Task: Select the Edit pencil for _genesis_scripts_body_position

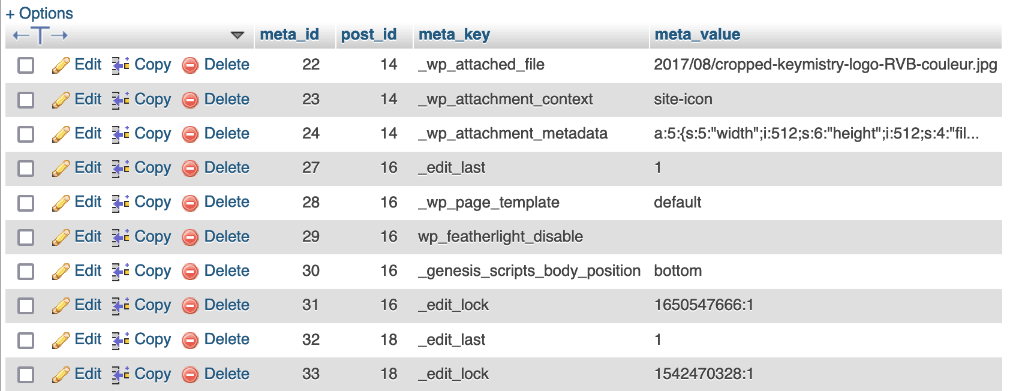Action: (62, 271)
